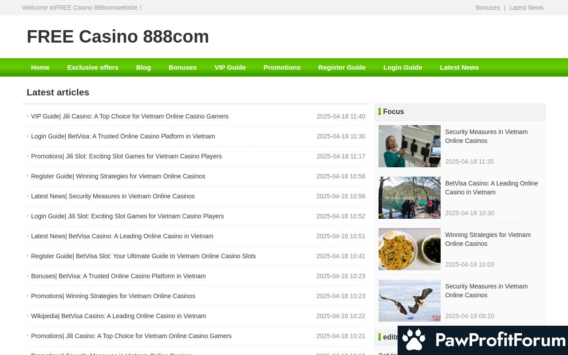
Task: Click the 2025-04-18 10:22 timestamp
Action: click(341, 316)
